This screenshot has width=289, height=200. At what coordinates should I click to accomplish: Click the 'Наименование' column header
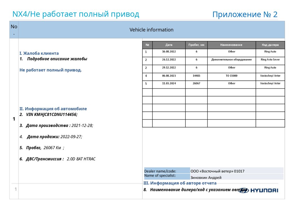(231, 45)
